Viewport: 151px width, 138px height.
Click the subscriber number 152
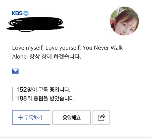coord(22,90)
